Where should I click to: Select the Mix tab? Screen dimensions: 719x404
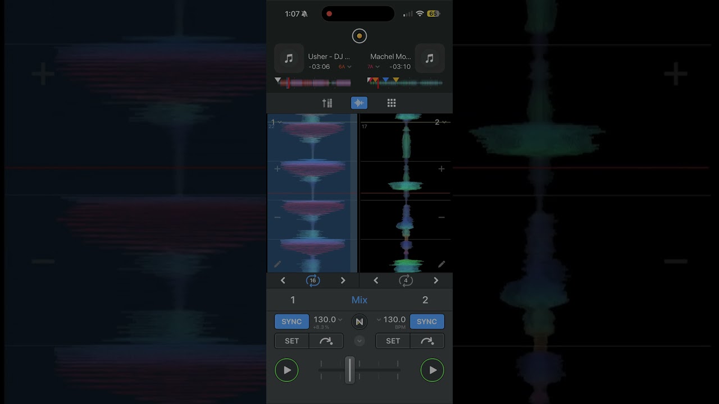pos(359,300)
